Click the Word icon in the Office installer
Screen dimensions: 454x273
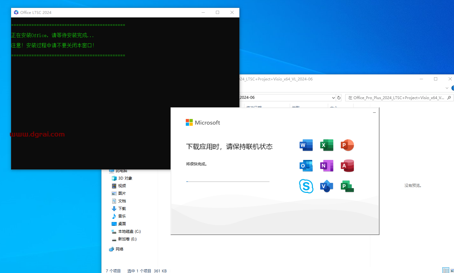coord(306,145)
